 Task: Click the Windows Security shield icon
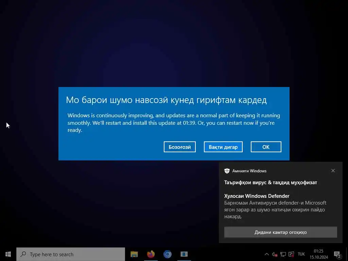click(227, 171)
